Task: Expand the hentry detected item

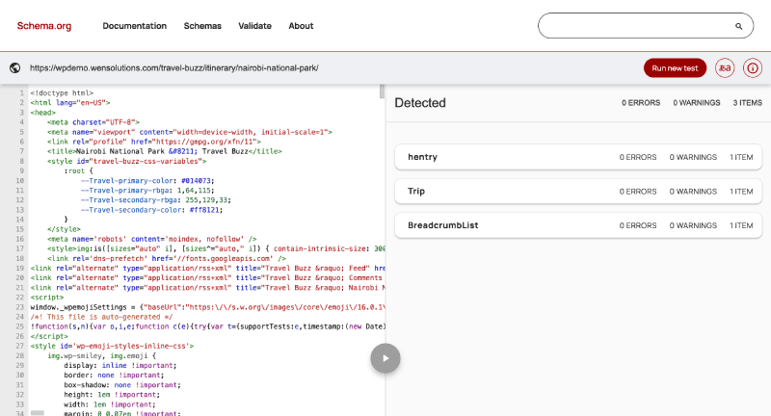Action: tap(578, 157)
